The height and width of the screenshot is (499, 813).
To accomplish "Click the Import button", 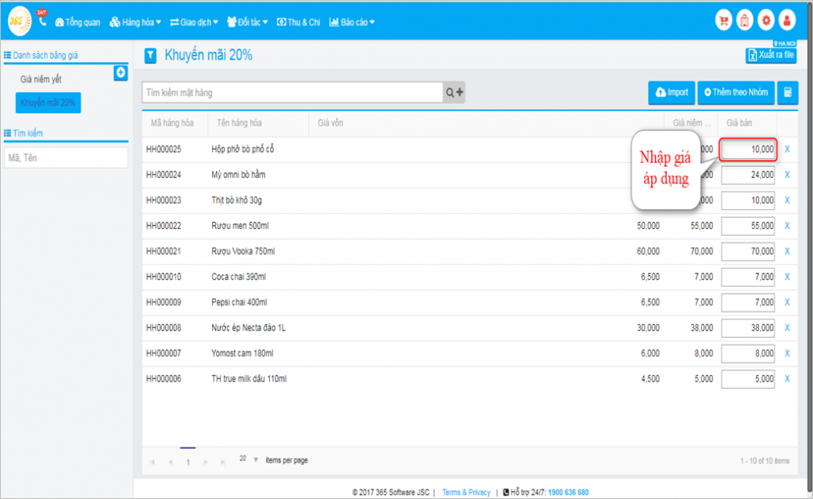I will click(x=672, y=93).
